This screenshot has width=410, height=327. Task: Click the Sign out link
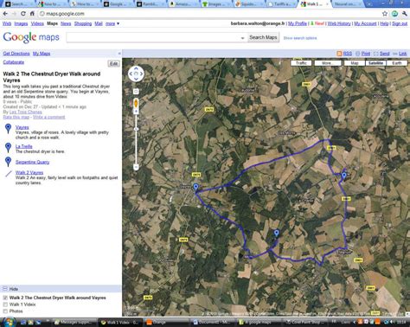400,23
